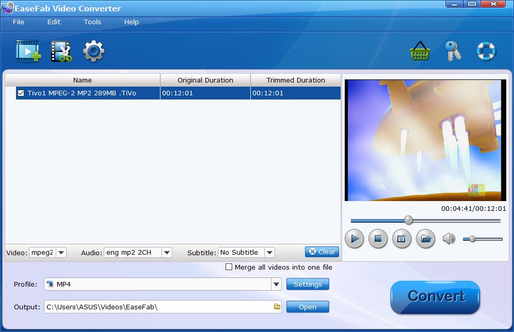514x332 pixels.
Task: Mute the preview speaker icon
Action: pyautogui.click(x=449, y=239)
